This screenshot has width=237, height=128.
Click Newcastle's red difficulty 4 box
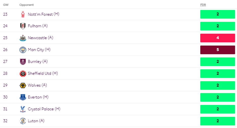(218, 38)
